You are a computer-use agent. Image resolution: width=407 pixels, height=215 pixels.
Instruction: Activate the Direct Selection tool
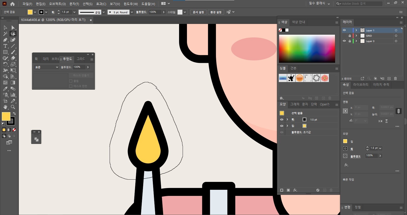[x=13, y=28]
